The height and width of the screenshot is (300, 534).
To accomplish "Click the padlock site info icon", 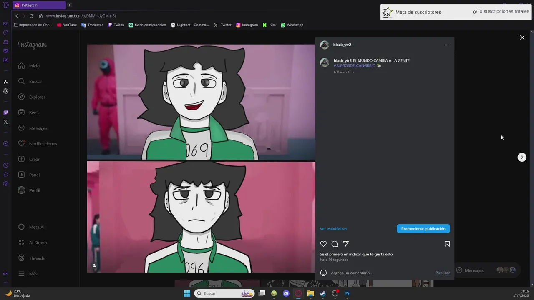I will 40,16.
